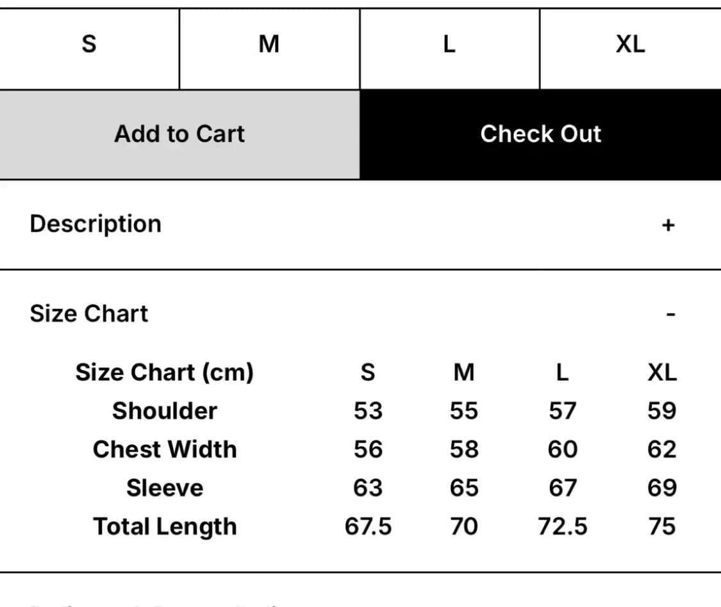Image resolution: width=721 pixels, height=607 pixels.
Task: Click the Size Chart section heading
Action: (89, 313)
